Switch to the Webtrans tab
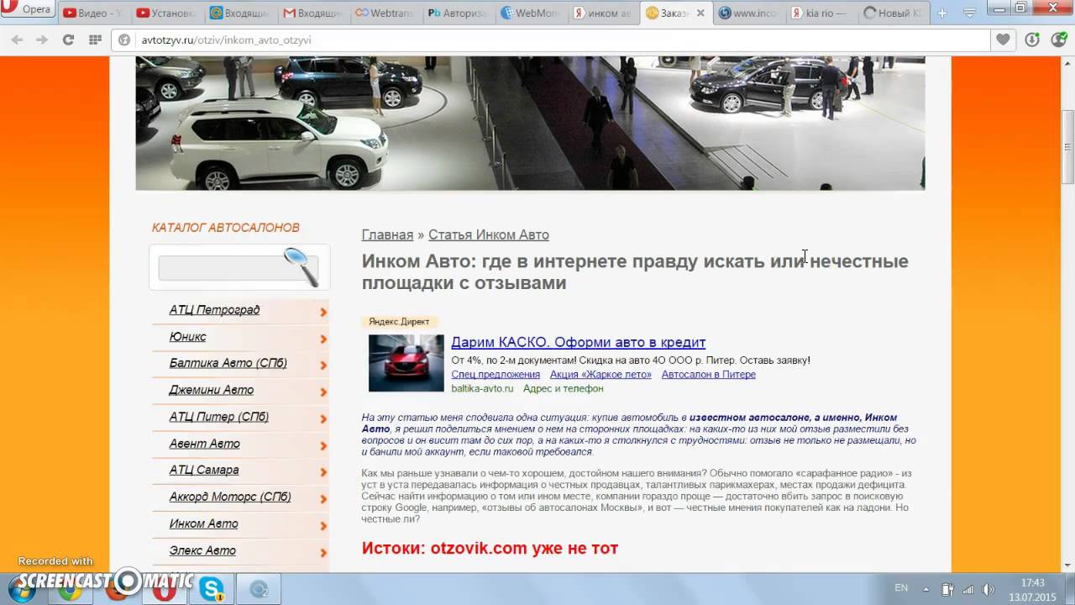This screenshot has height=605, width=1075. click(x=384, y=13)
